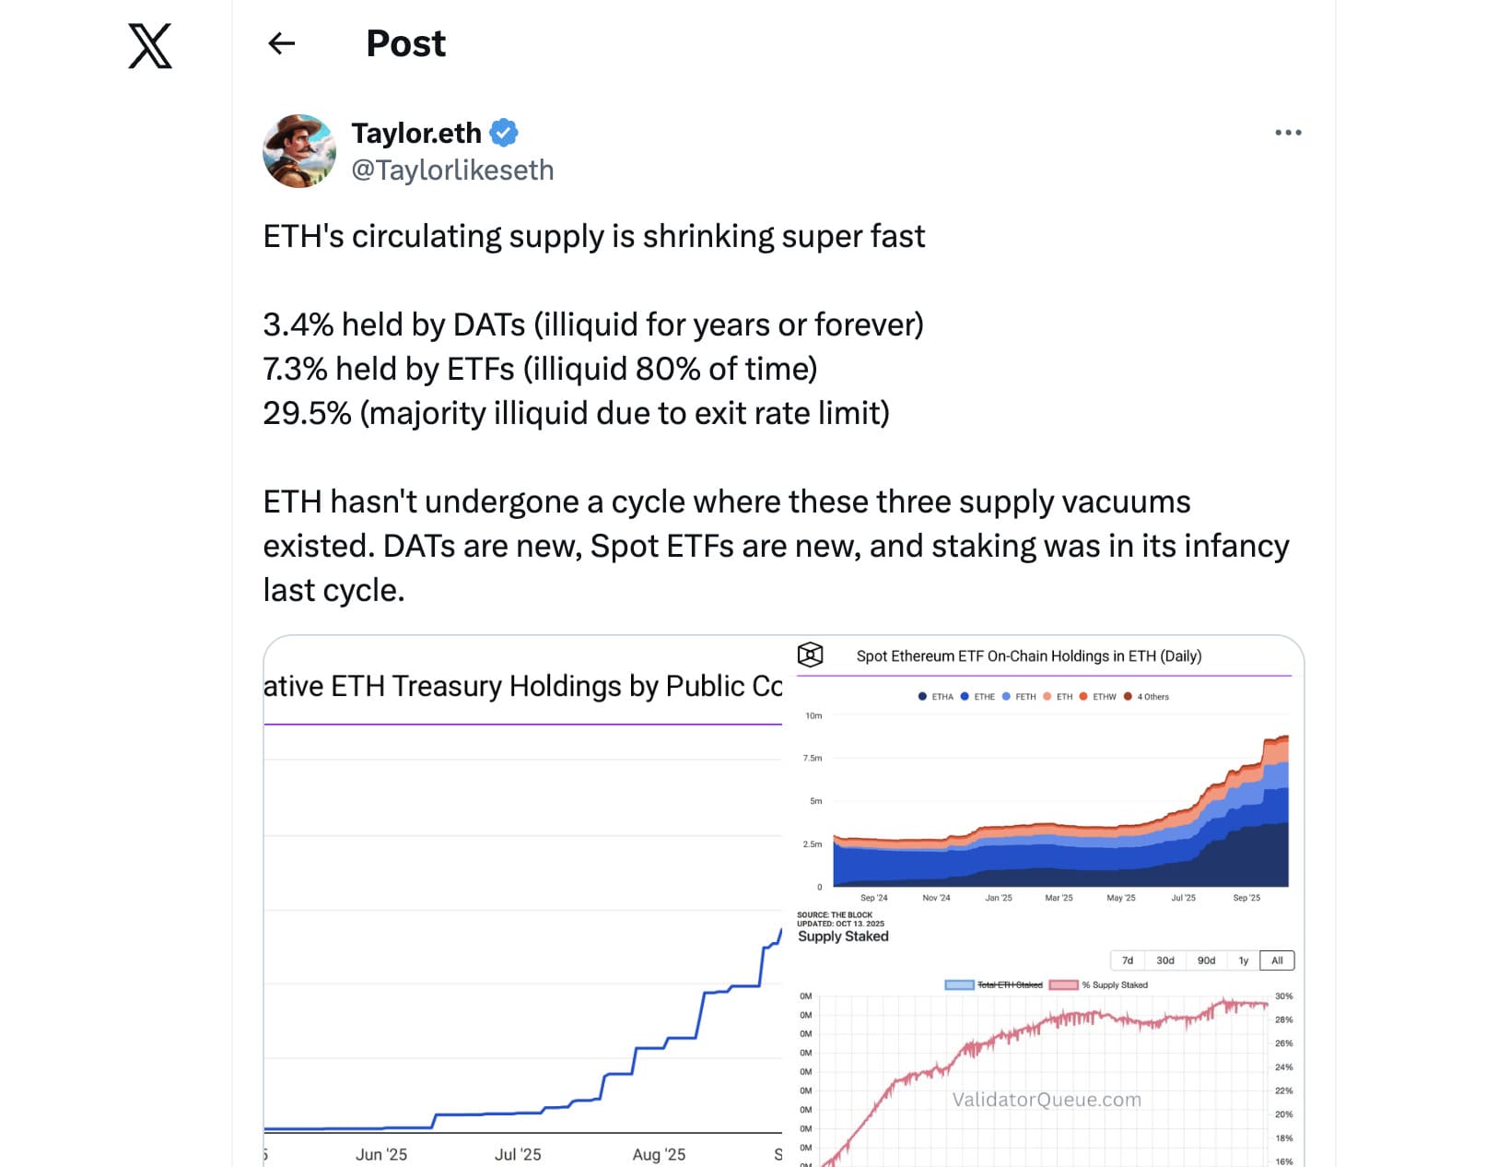This screenshot has width=1509, height=1167.
Task: Click The Block logo on ETF chart
Action: click(810, 655)
